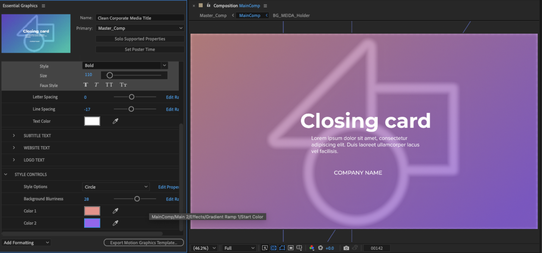Click the Color 1 salmon swatch

coord(92,211)
